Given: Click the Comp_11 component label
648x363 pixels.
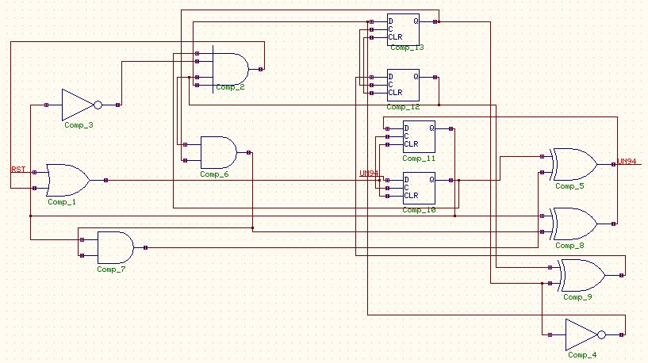Looking at the screenshot, I should [x=419, y=159].
